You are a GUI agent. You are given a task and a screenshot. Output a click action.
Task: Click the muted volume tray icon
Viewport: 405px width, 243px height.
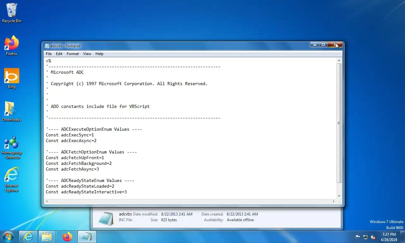(373, 237)
